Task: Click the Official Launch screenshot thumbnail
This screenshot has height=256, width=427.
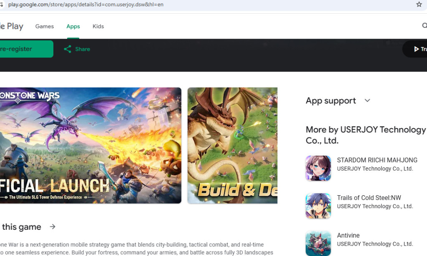Action: pyautogui.click(x=91, y=146)
